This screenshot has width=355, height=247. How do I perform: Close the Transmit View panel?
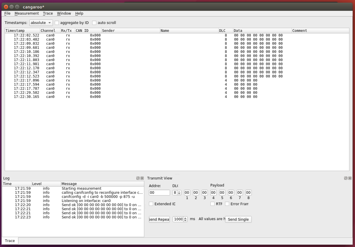tap(350, 178)
